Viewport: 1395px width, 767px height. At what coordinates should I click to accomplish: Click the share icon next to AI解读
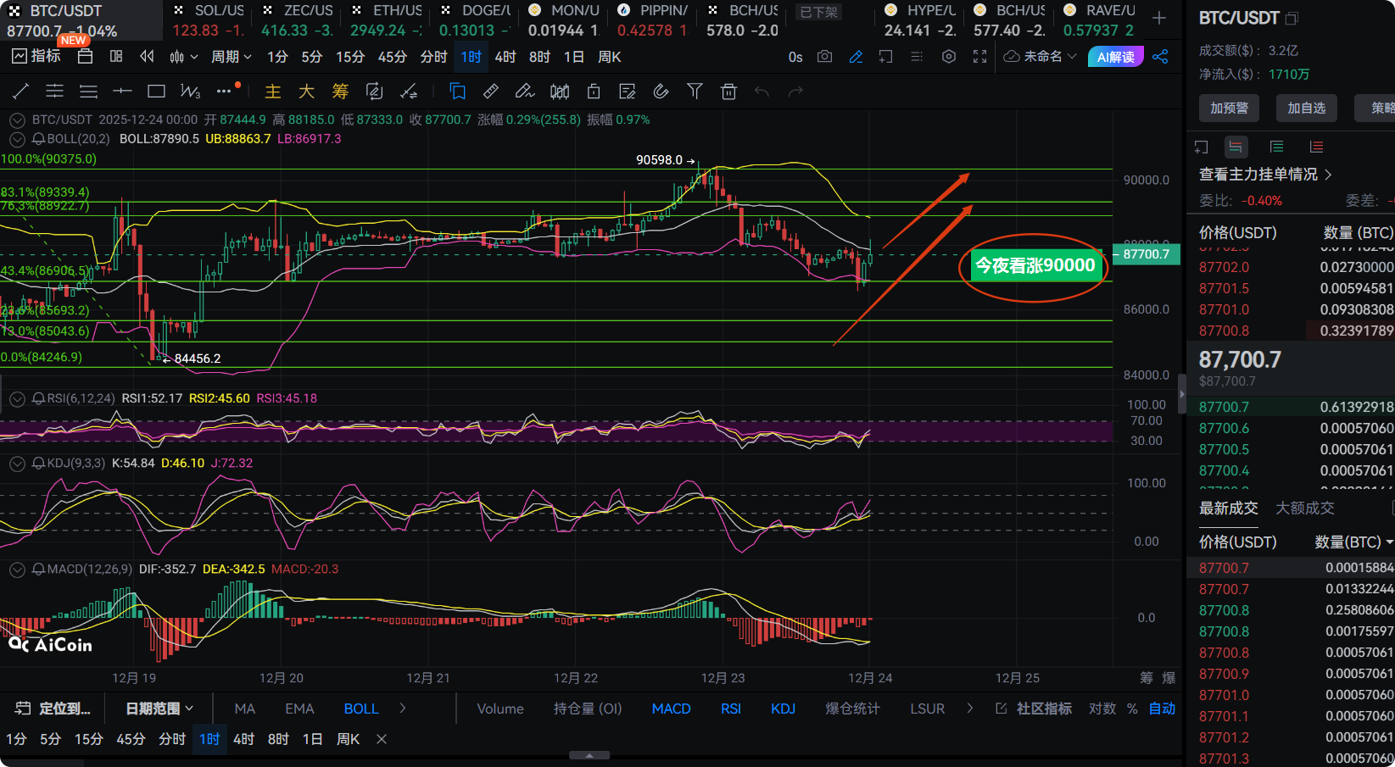click(x=1160, y=57)
